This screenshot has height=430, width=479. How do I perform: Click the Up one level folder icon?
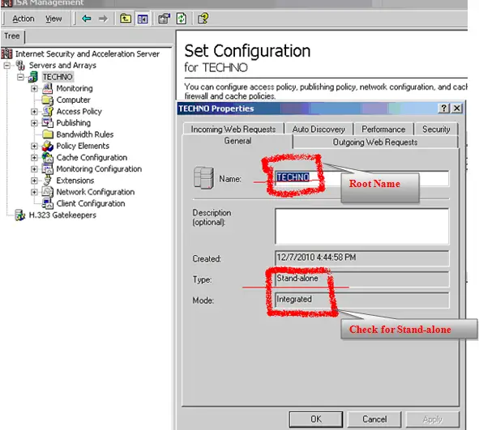click(x=126, y=19)
